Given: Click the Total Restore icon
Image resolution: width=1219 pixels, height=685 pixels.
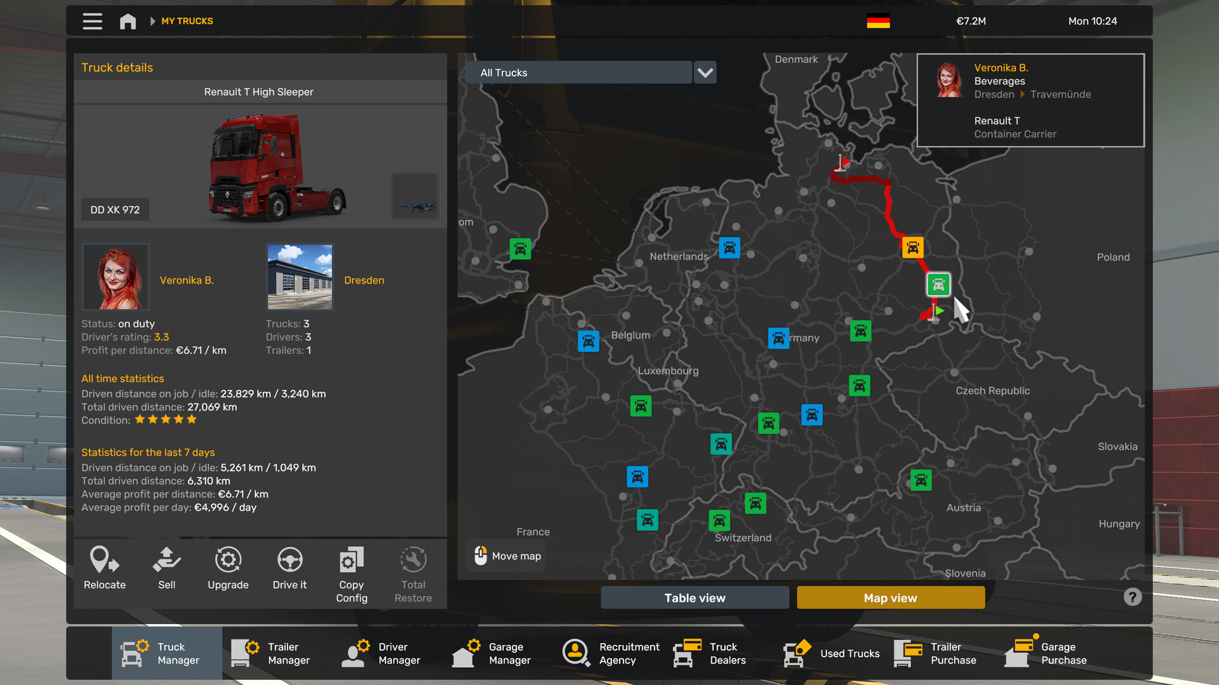Looking at the screenshot, I should tap(413, 570).
